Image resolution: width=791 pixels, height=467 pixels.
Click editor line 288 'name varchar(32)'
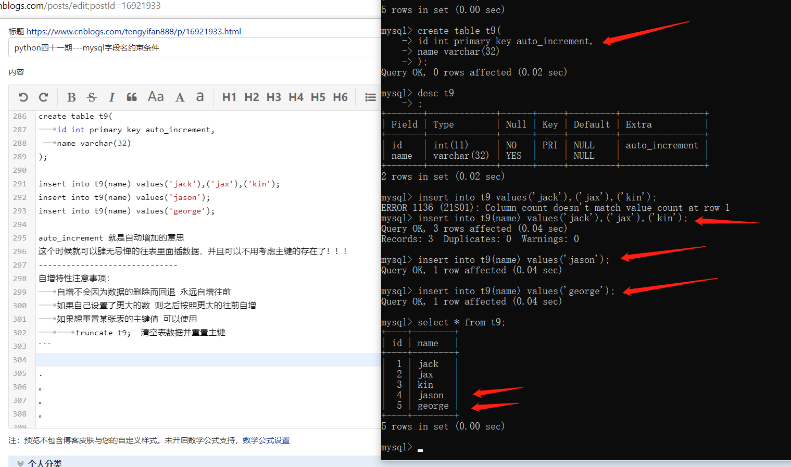(94, 143)
